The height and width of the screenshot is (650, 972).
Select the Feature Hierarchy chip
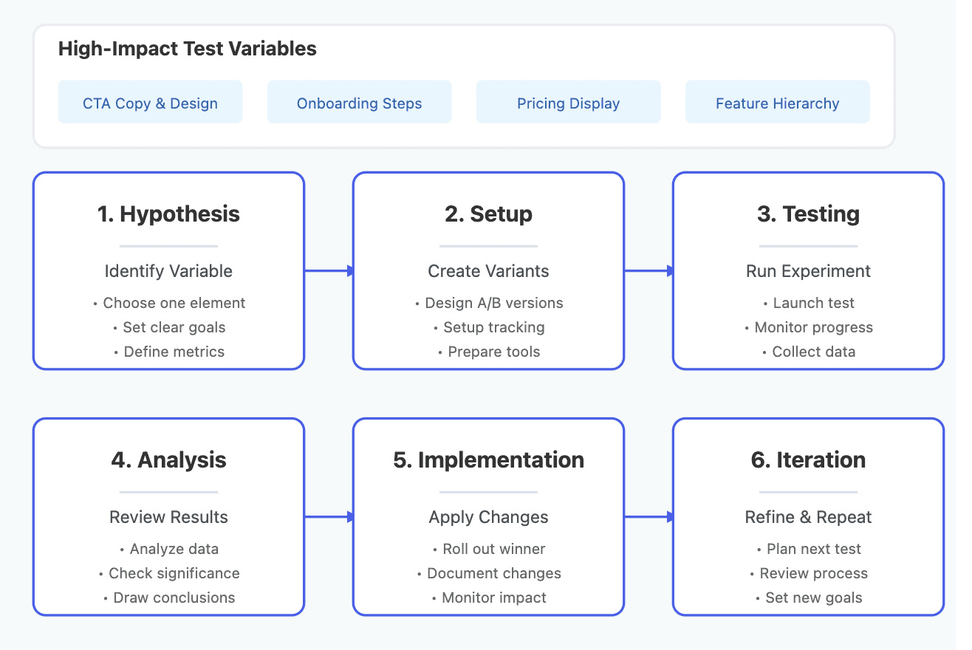(x=777, y=102)
